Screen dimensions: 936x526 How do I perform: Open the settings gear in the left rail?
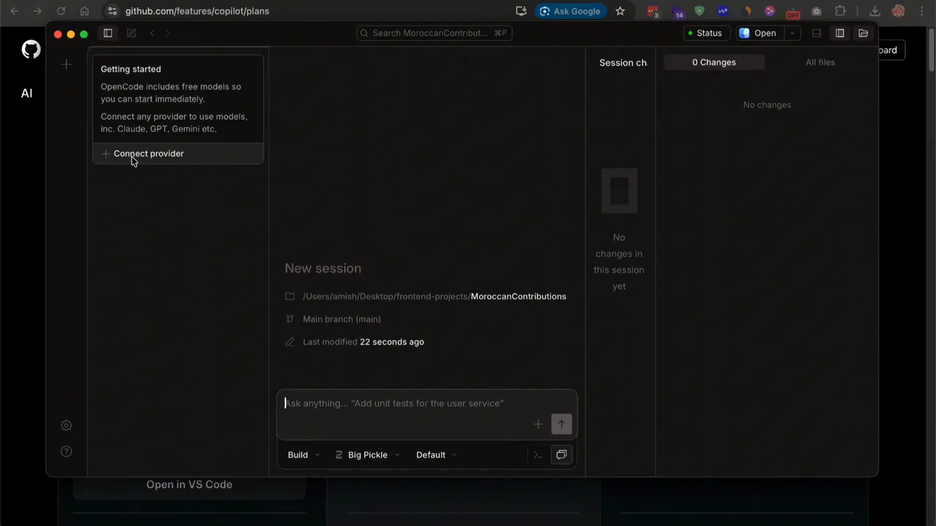tap(66, 425)
